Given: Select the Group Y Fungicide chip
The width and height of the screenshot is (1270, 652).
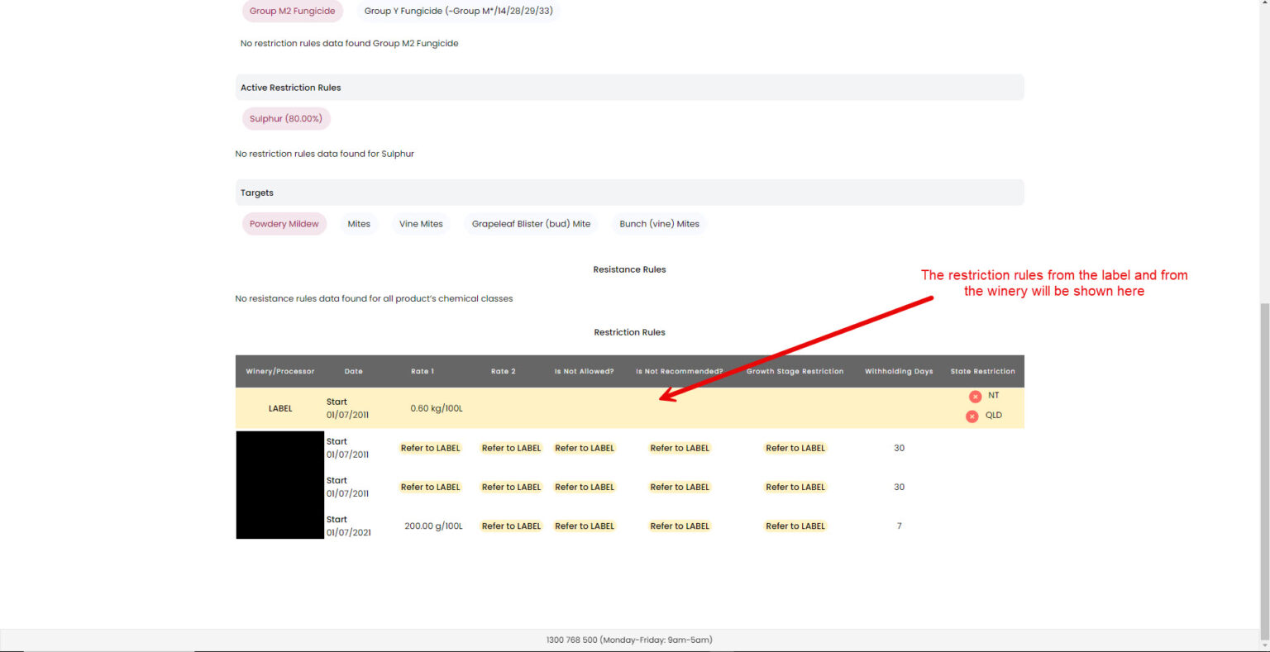Looking at the screenshot, I should tap(459, 11).
